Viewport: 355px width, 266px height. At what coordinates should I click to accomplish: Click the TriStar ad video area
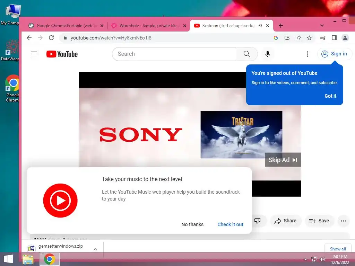(x=241, y=134)
